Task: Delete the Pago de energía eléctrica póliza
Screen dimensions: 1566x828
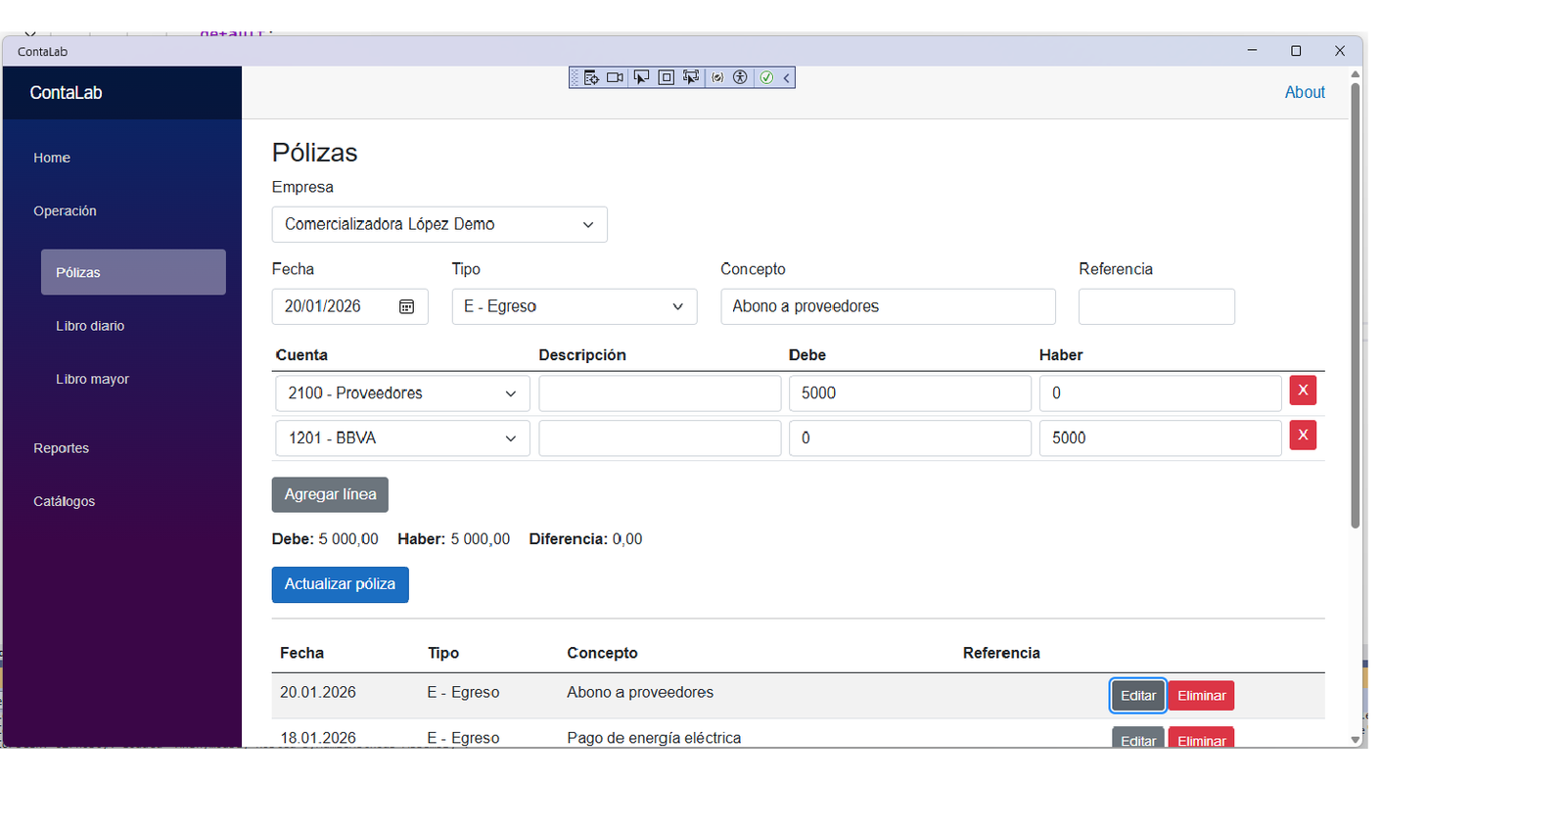Action: tap(1201, 738)
